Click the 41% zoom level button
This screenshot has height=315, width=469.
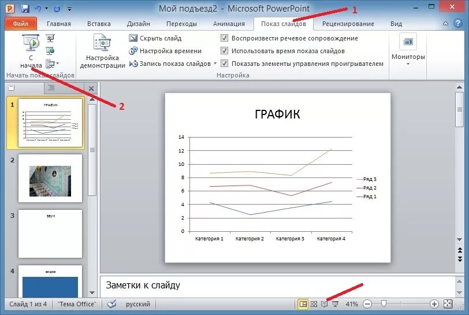[352, 304]
